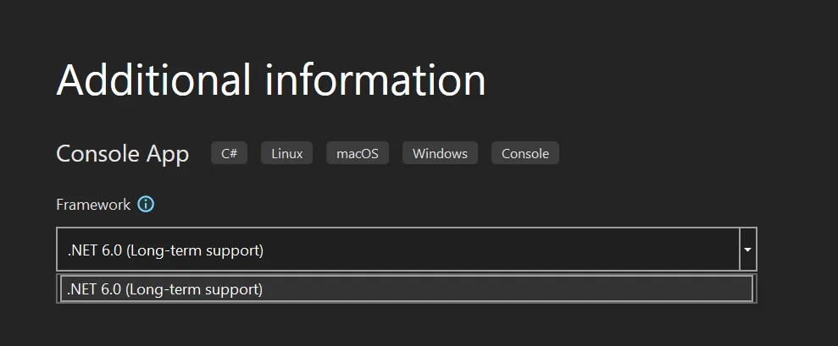Click the Linux platform tag
838x346 pixels.
tap(287, 153)
